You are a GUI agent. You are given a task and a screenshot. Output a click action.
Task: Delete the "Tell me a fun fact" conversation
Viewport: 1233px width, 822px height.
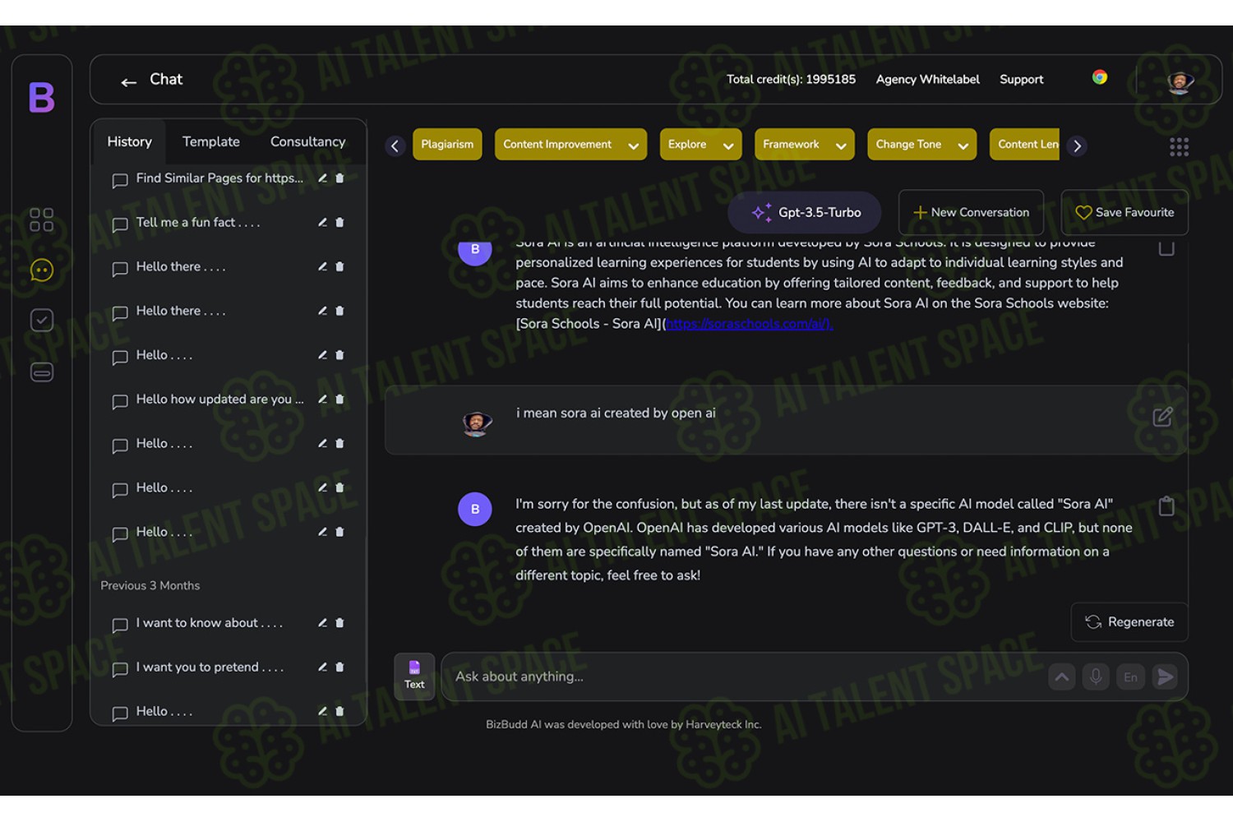pyautogui.click(x=339, y=222)
